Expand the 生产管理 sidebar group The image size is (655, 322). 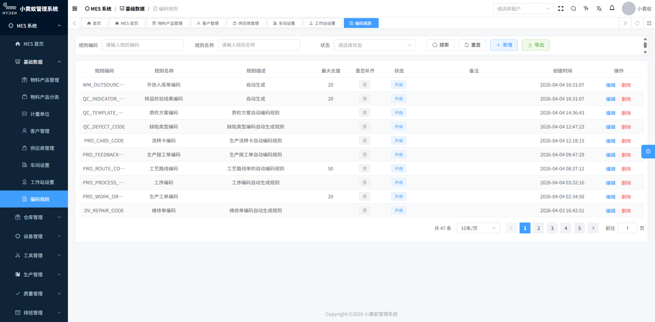click(x=34, y=274)
